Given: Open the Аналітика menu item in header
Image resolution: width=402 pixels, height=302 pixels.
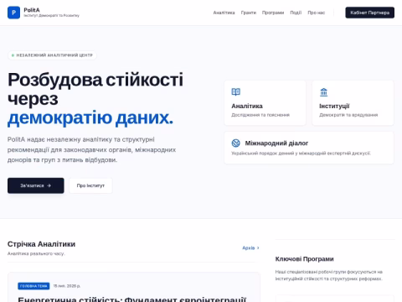Looking at the screenshot, I should coord(224,13).
